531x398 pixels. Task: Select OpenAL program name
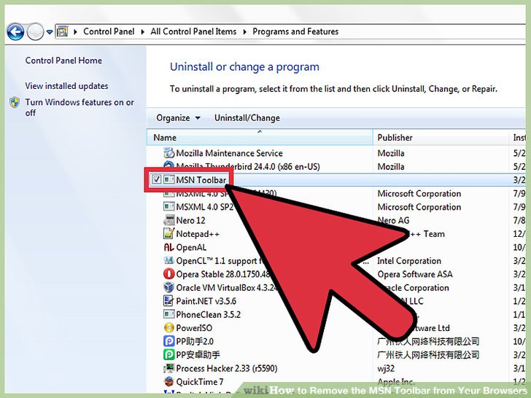(191, 247)
